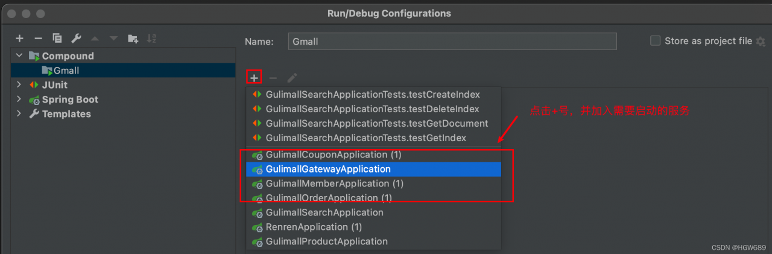772x254 pixels.
Task: Copy the selected configuration
Action: [57, 39]
